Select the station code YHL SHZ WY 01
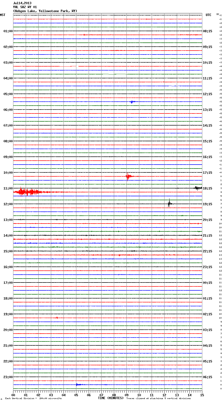 (25, 7)
